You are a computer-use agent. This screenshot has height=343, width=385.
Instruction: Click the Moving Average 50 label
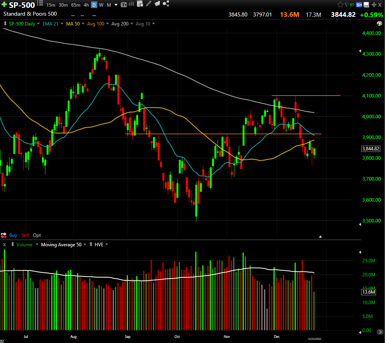pyautogui.click(x=61, y=244)
